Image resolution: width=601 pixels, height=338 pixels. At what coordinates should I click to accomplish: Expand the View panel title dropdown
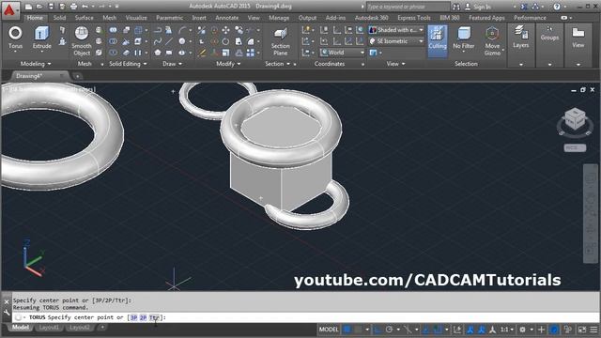coord(395,64)
